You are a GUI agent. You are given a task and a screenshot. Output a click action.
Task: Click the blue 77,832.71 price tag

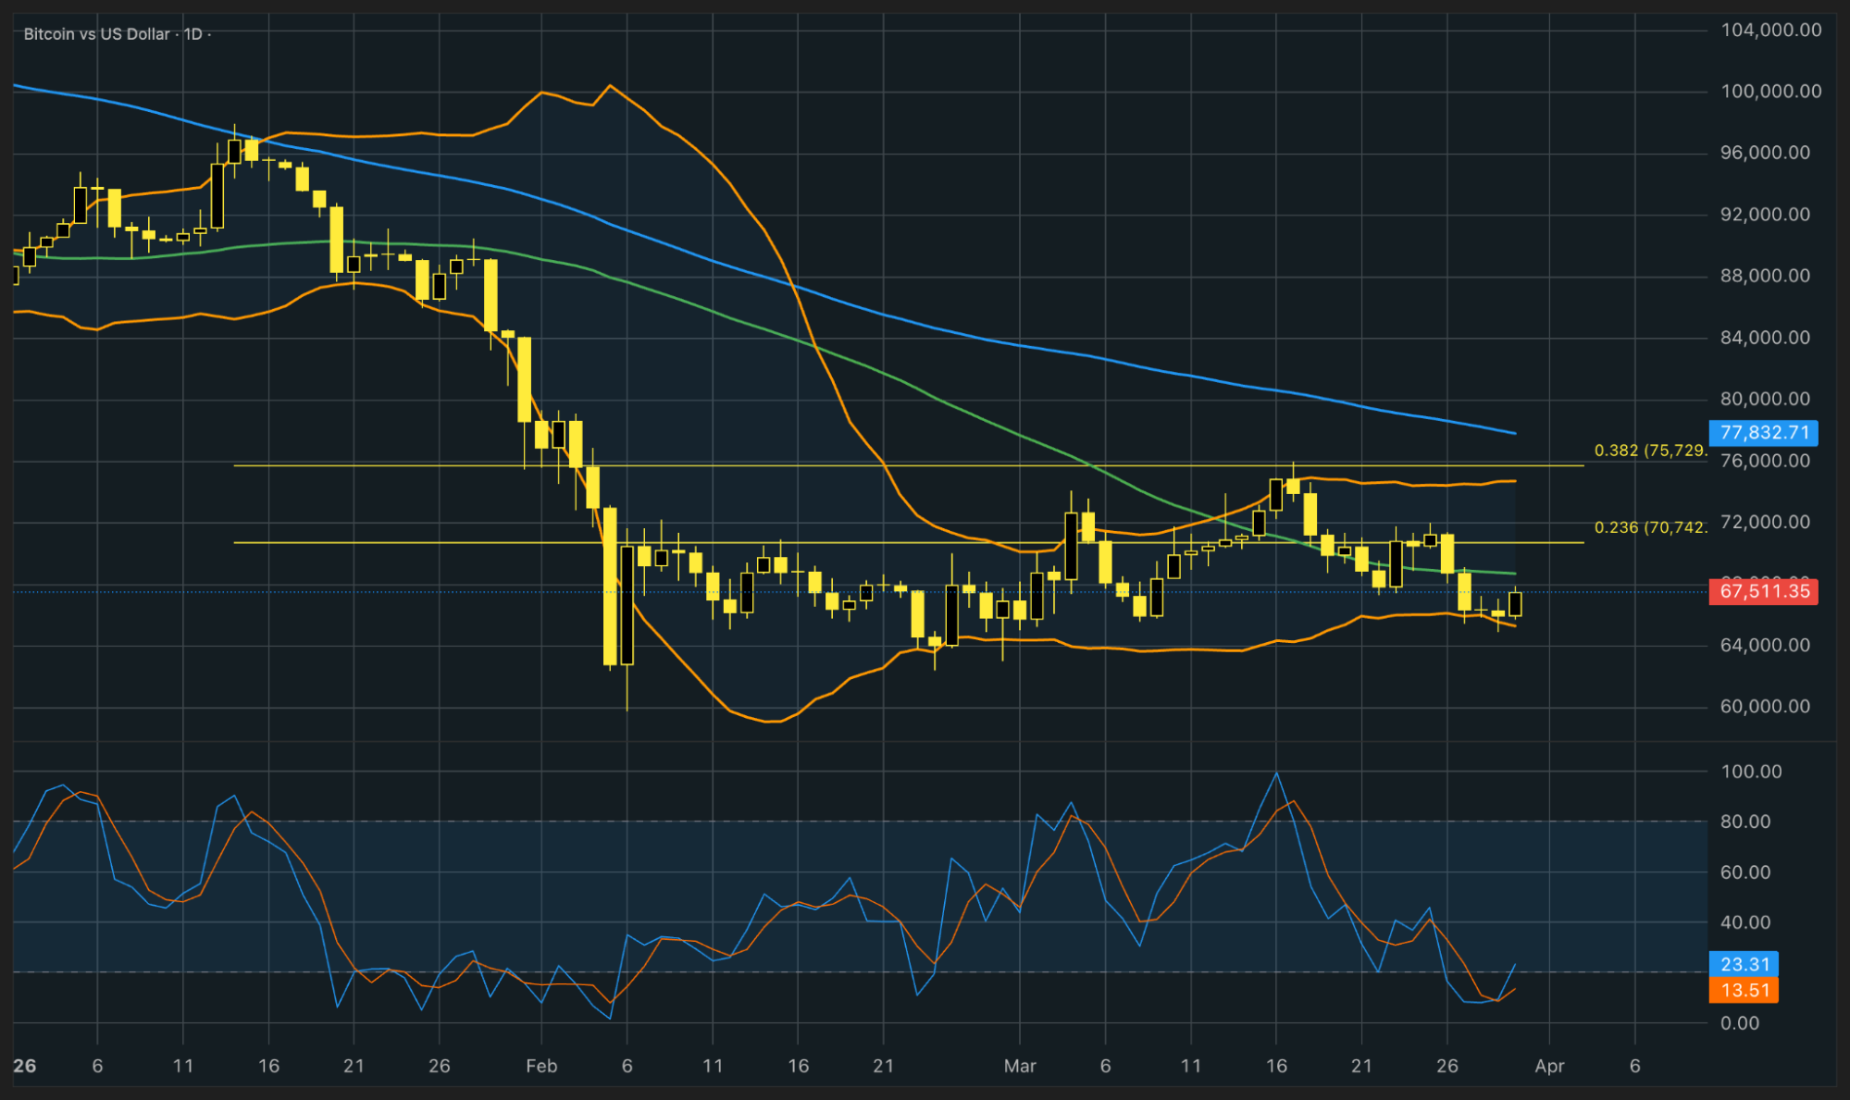click(x=1764, y=432)
